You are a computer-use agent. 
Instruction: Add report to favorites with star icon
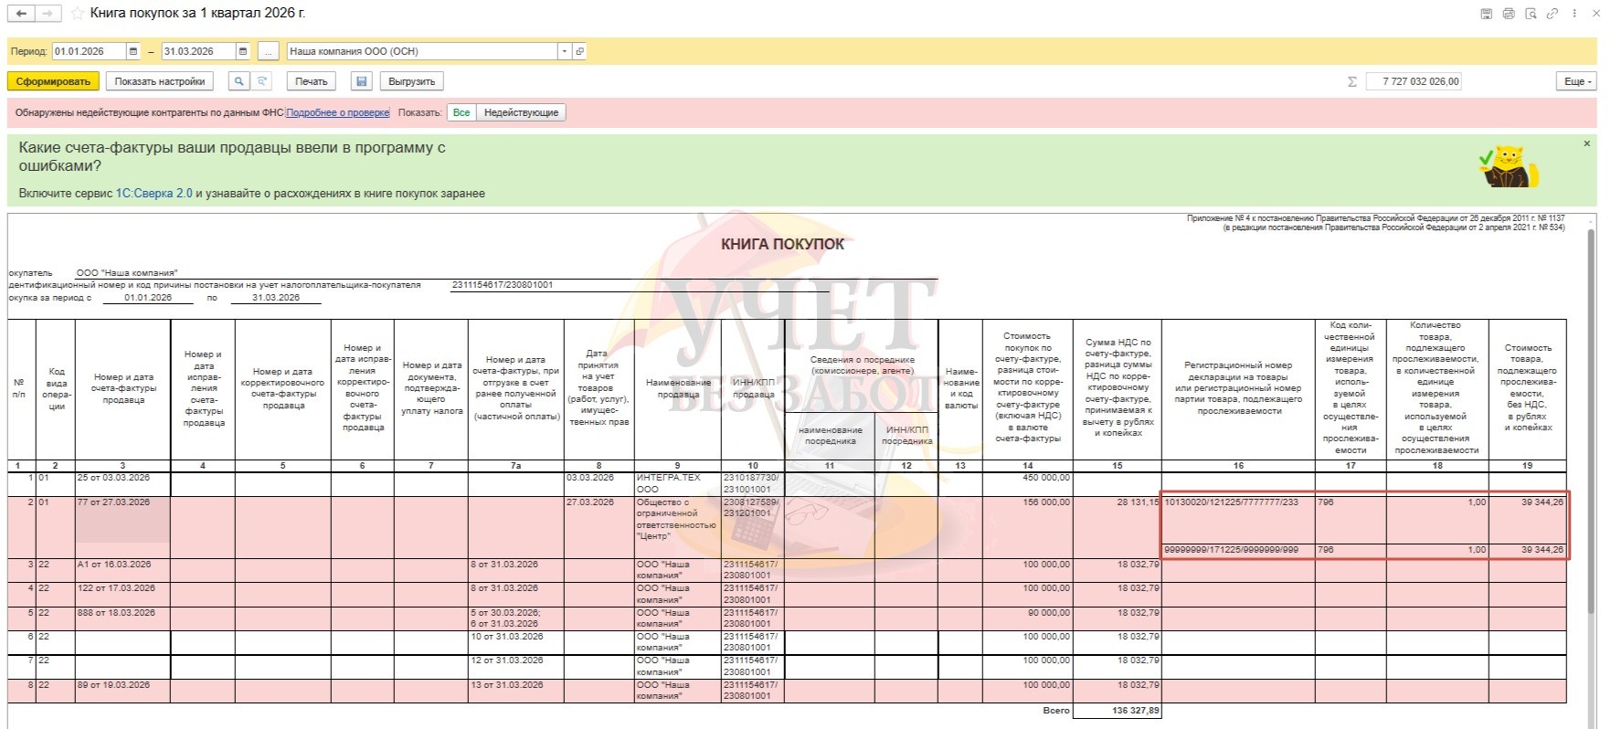tap(78, 14)
